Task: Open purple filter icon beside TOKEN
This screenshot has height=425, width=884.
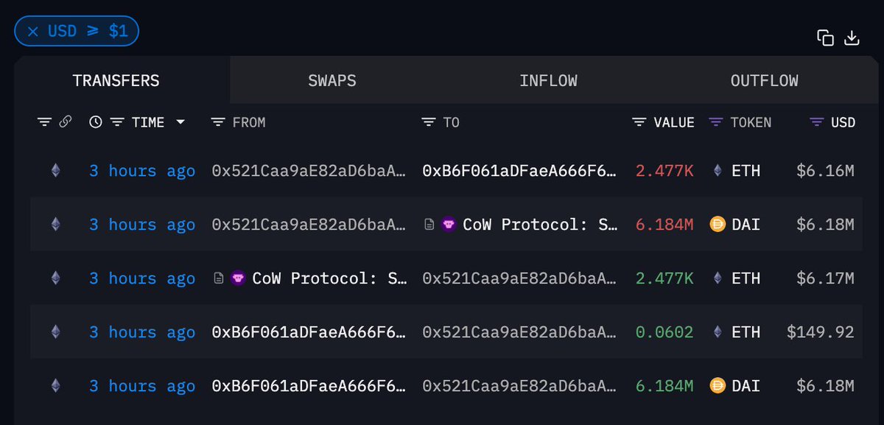Action: 715,122
